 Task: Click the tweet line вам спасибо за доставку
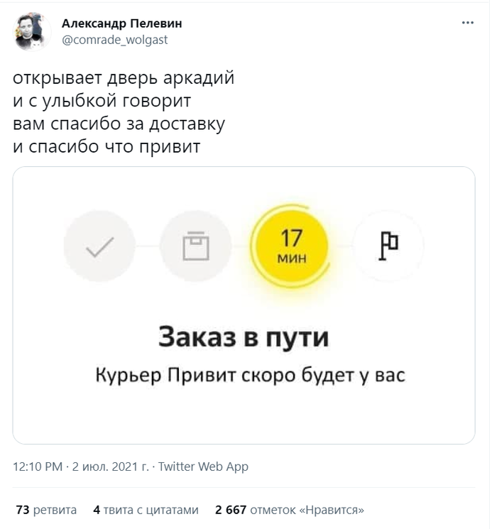pyautogui.click(x=119, y=124)
